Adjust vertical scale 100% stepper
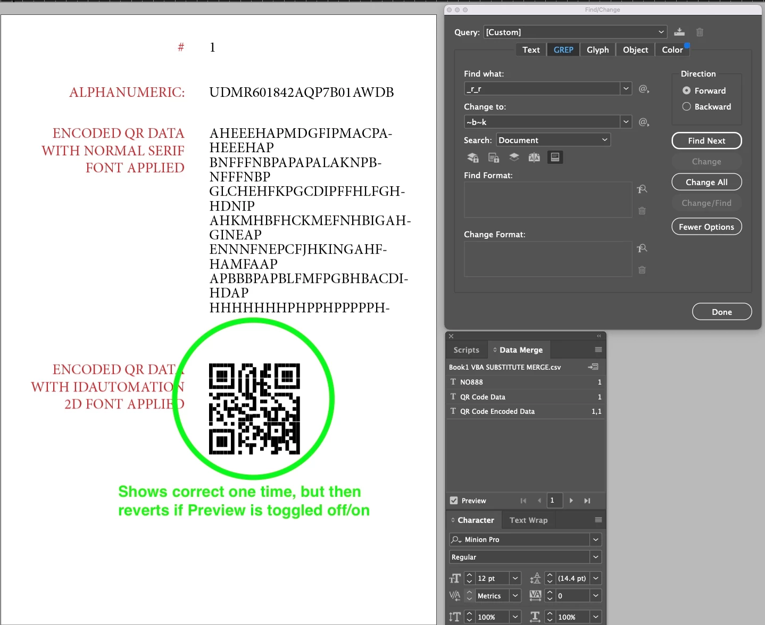This screenshot has width=765, height=625. pyautogui.click(x=469, y=617)
